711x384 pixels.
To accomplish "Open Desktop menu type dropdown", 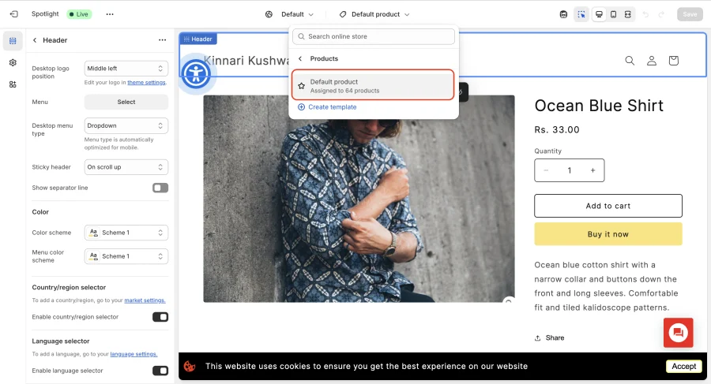I will pos(126,125).
